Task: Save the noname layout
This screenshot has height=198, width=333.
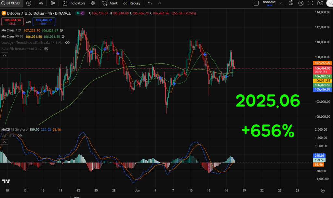Action: [x=269, y=5]
